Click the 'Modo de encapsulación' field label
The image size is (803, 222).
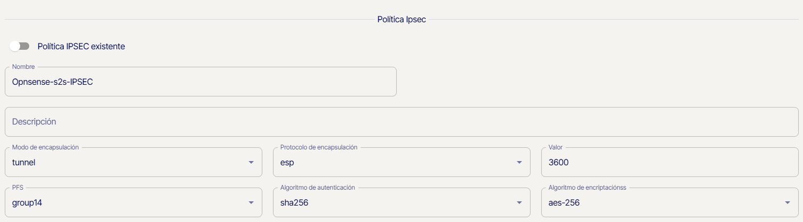click(x=45, y=147)
